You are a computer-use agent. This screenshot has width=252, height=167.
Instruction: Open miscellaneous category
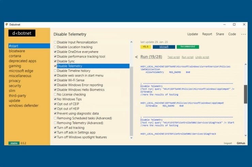(x=20, y=76)
